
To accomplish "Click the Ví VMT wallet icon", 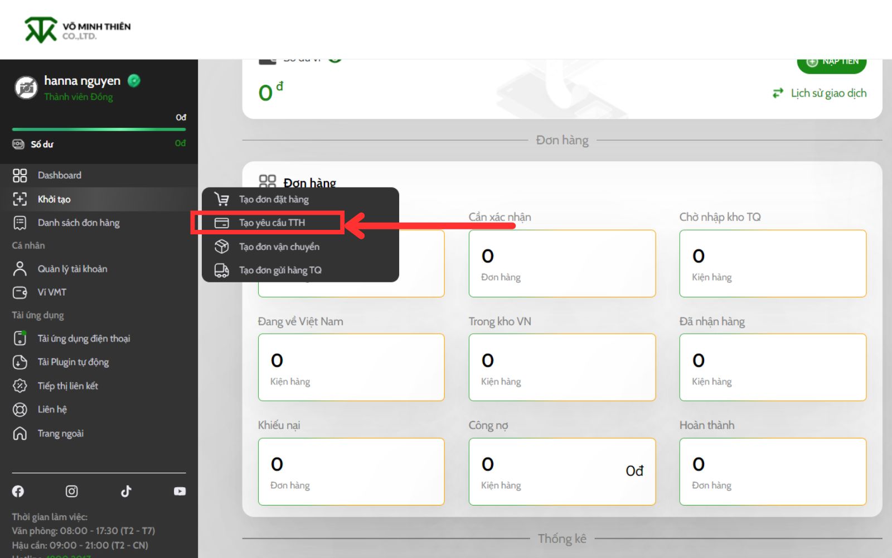I will coord(20,292).
